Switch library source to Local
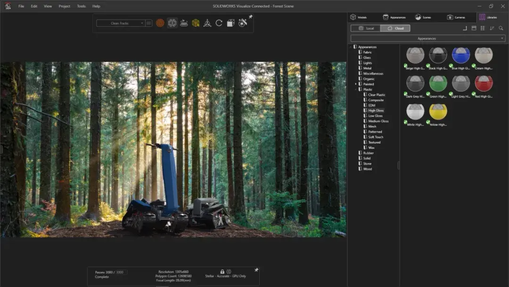 tap(366, 28)
